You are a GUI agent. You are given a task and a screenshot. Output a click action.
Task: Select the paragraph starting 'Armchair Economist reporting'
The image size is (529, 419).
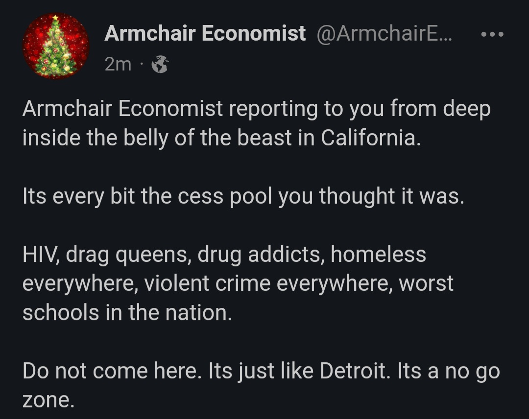256,123
